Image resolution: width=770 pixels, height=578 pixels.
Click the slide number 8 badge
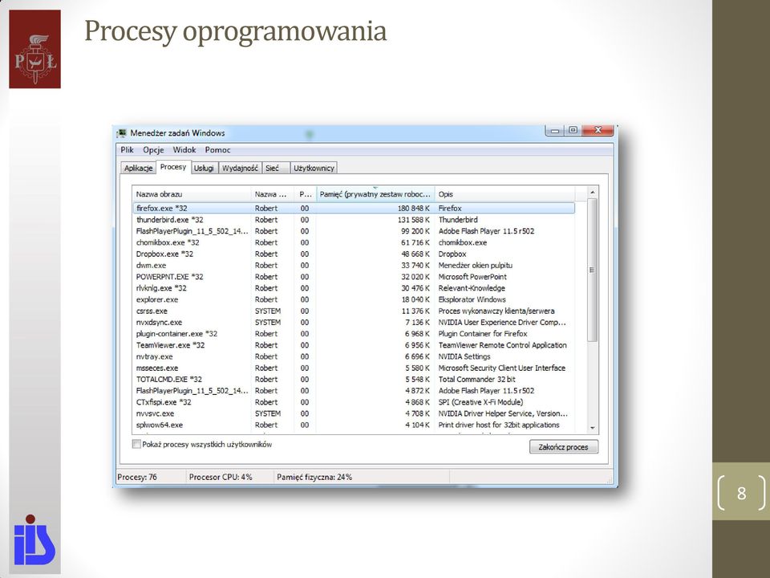point(741,492)
